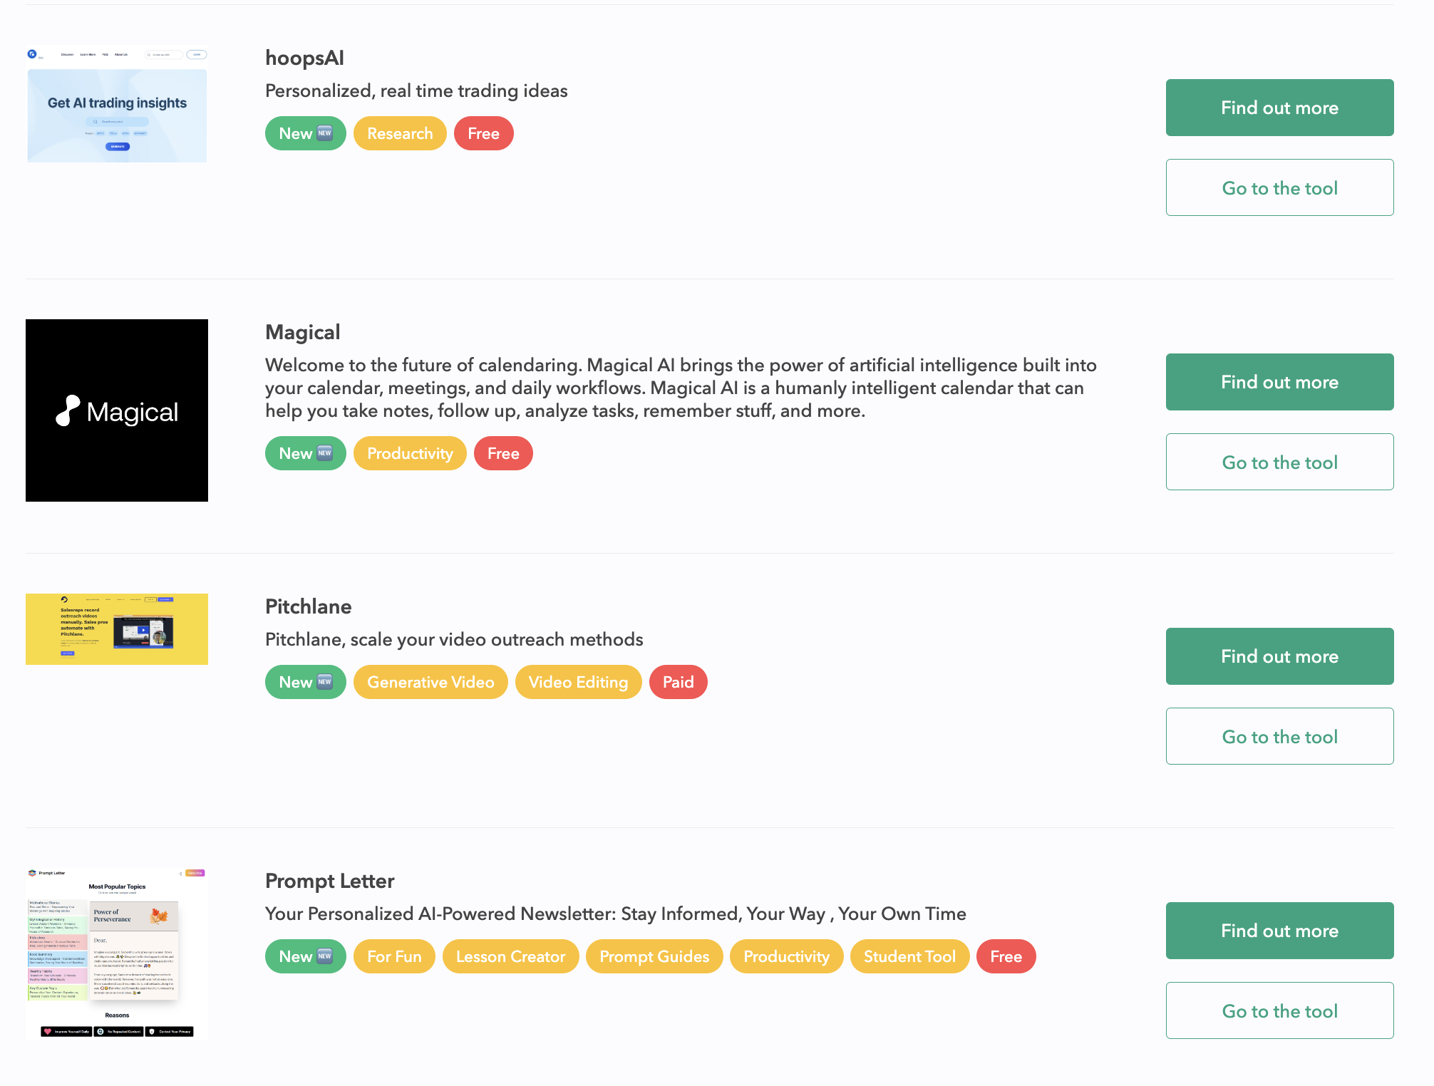
Task: Click the New badge under Magical
Action: 305,453
